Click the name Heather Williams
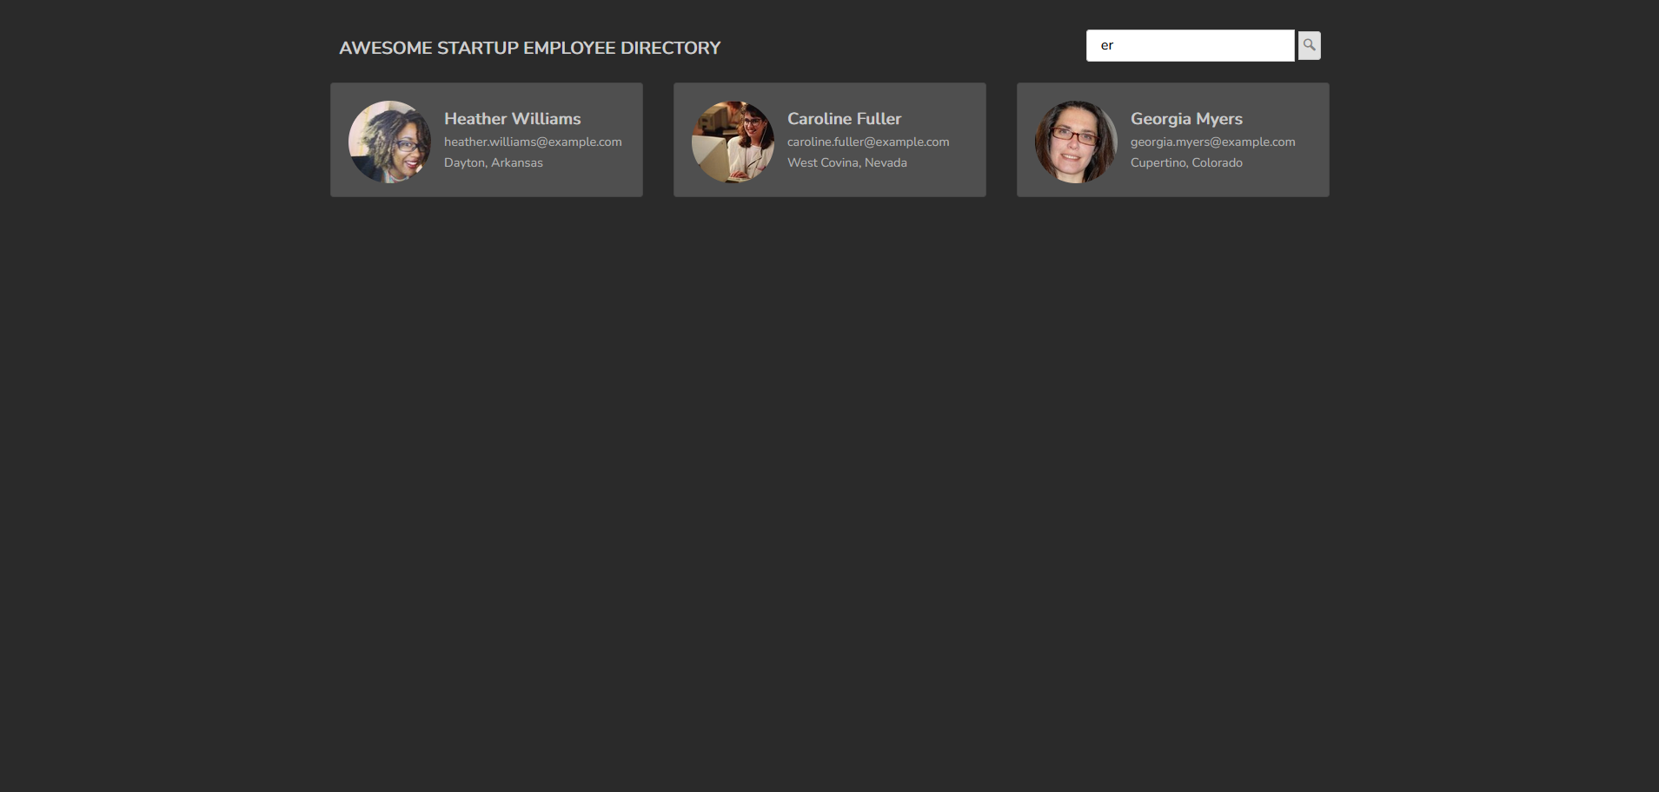Screen dimensions: 1659x792 click(512, 118)
